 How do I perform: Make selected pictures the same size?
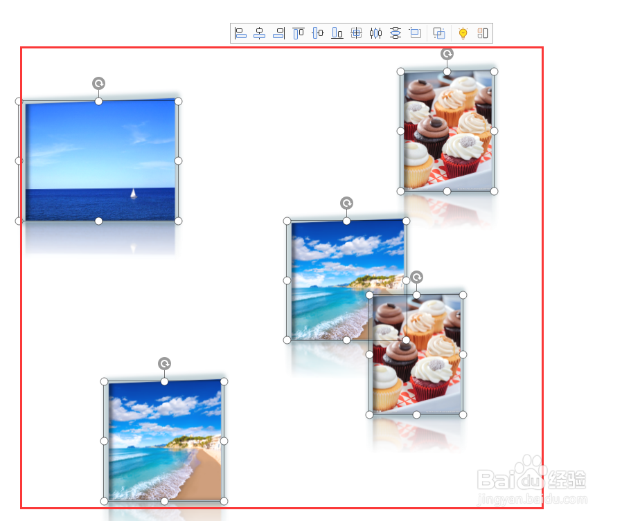(415, 33)
